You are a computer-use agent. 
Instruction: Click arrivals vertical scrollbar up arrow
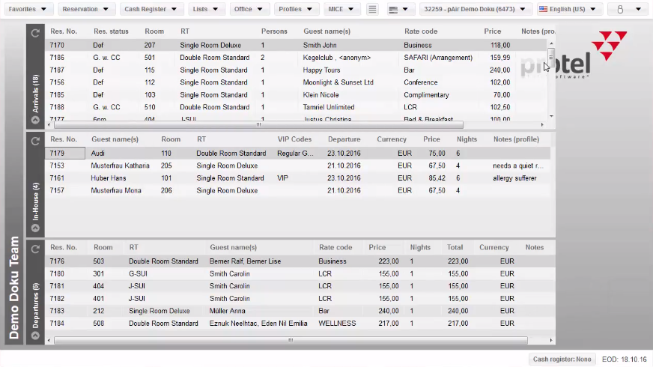tap(551, 43)
